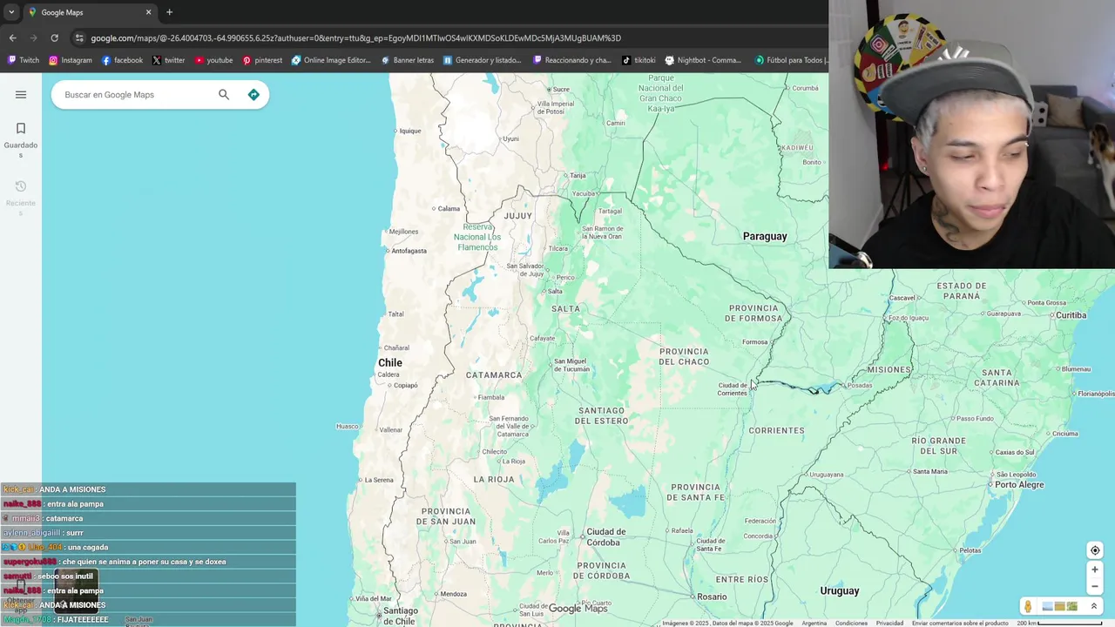
Task: Open the Generador y listado bookmark
Action: [482, 60]
